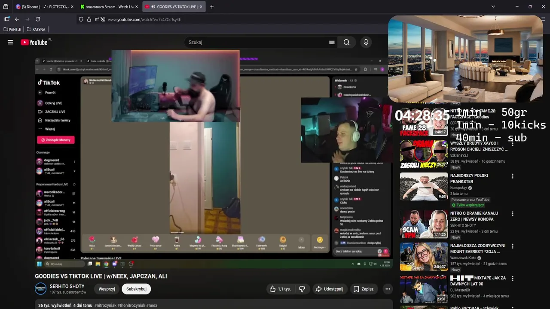The height and width of the screenshot is (309, 550).
Task: Go forward with the browser arrow
Action: (27, 19)
